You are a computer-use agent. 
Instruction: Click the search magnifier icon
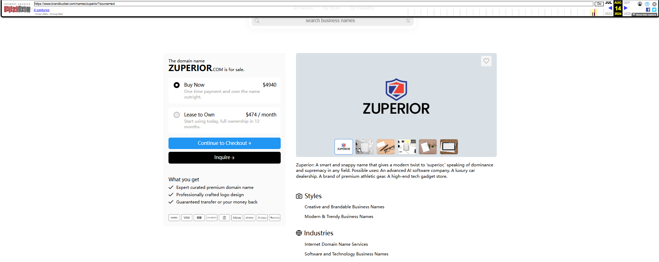tap(257, 21)
